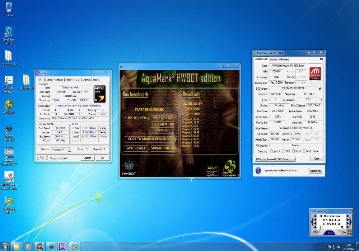This screenshot has width=359, height=251.
Task: Toggle the CUDA checkbox in GPU-Z
Action: coord(283,151)
